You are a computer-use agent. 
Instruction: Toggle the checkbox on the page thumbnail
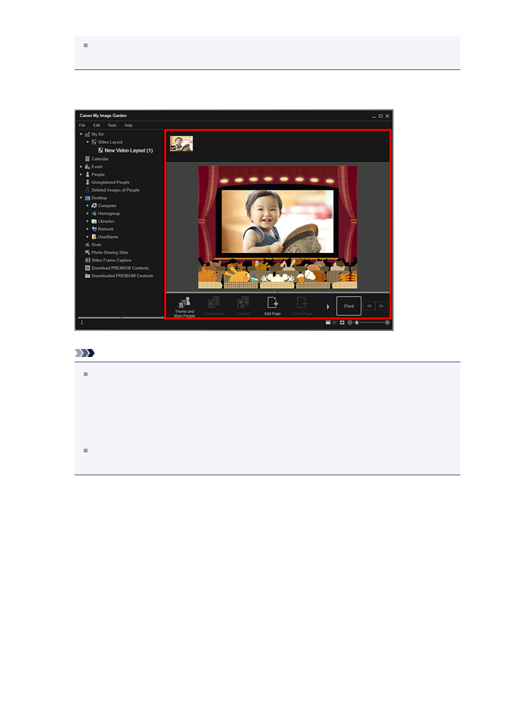pos(173,148)
